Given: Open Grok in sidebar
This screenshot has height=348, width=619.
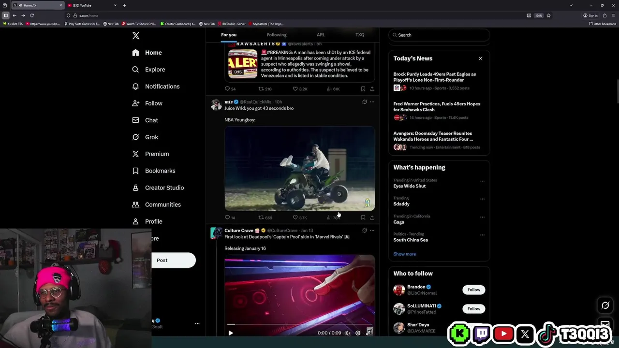Looking at the screenshot, I should 145,137.
